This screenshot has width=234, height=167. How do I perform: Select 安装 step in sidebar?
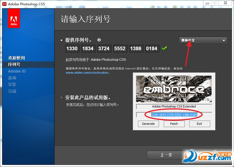(x=12, y=85)
